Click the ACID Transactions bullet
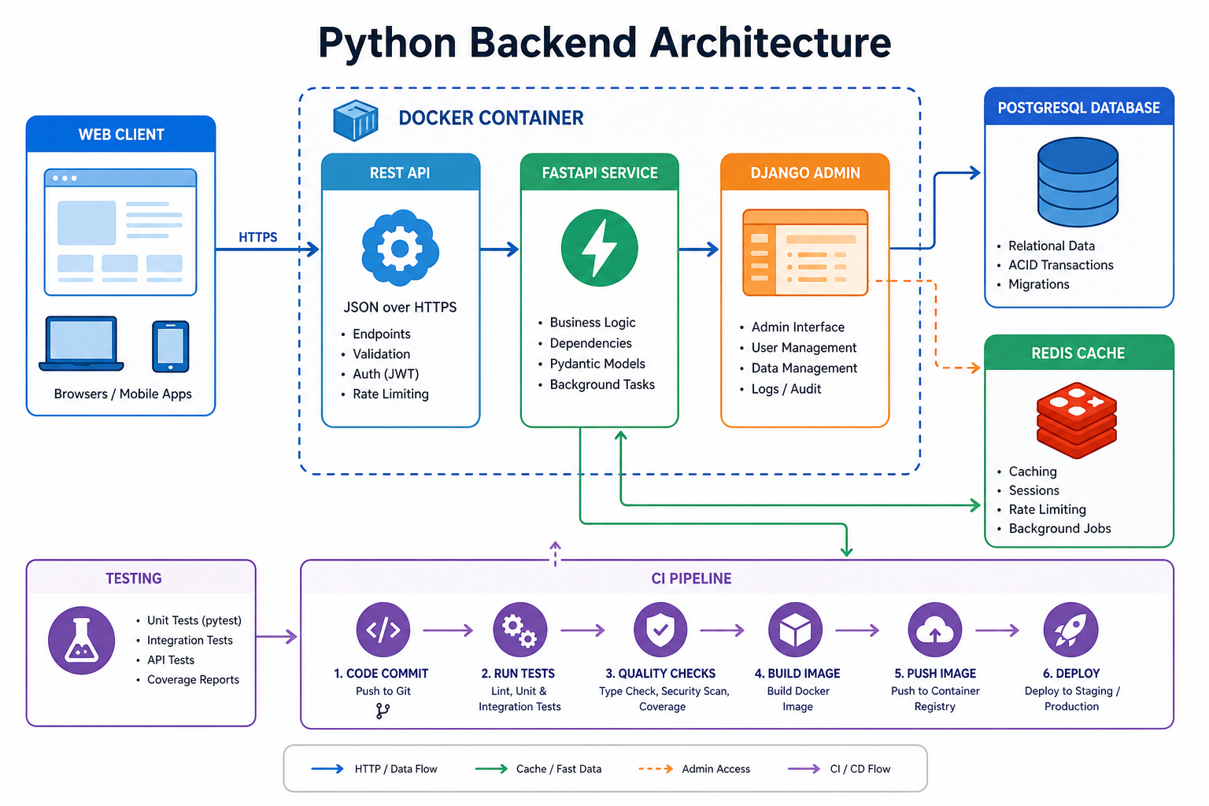The image size is (1209, 806). 1061,265
